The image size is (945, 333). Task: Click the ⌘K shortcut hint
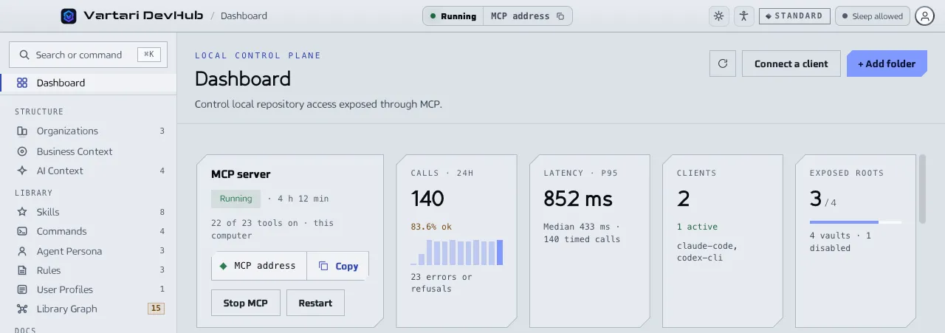[148, 55]
